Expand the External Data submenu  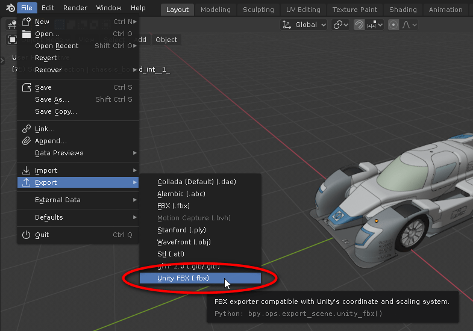coord(78,200)
